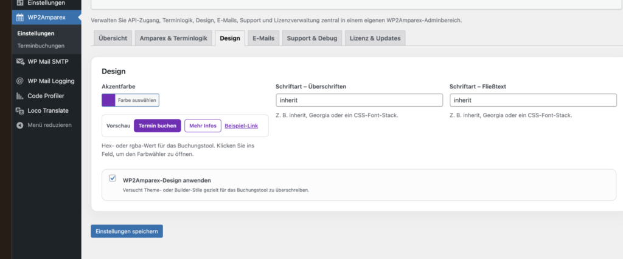
Task: Select the Design tab
Action: pyautogui.click(x=229, y=38)
